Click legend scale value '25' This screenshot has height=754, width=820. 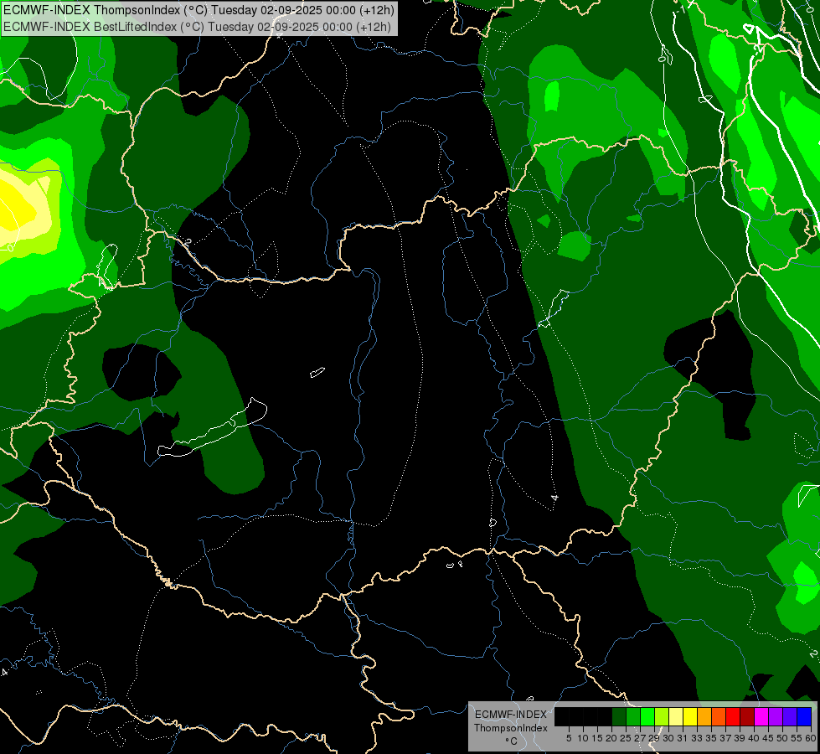pyautogui.click(x=626, y=738)
